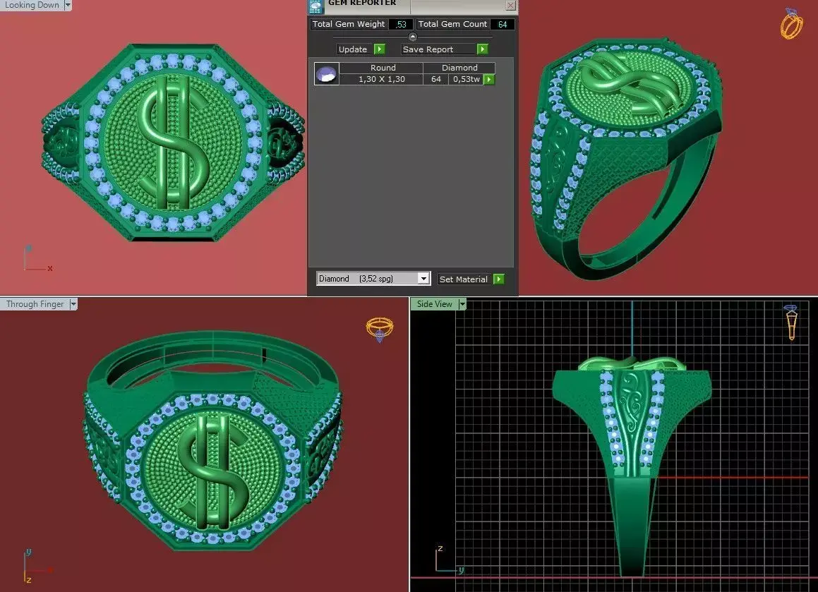Select the 0,53tw weight cell
This screenshot has width=818, height=592.
pos(466,79)
